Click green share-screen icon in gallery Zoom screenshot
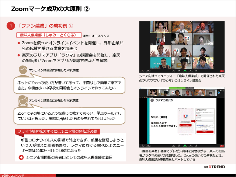This screenshot has height=177, width=236. [185, 70]
